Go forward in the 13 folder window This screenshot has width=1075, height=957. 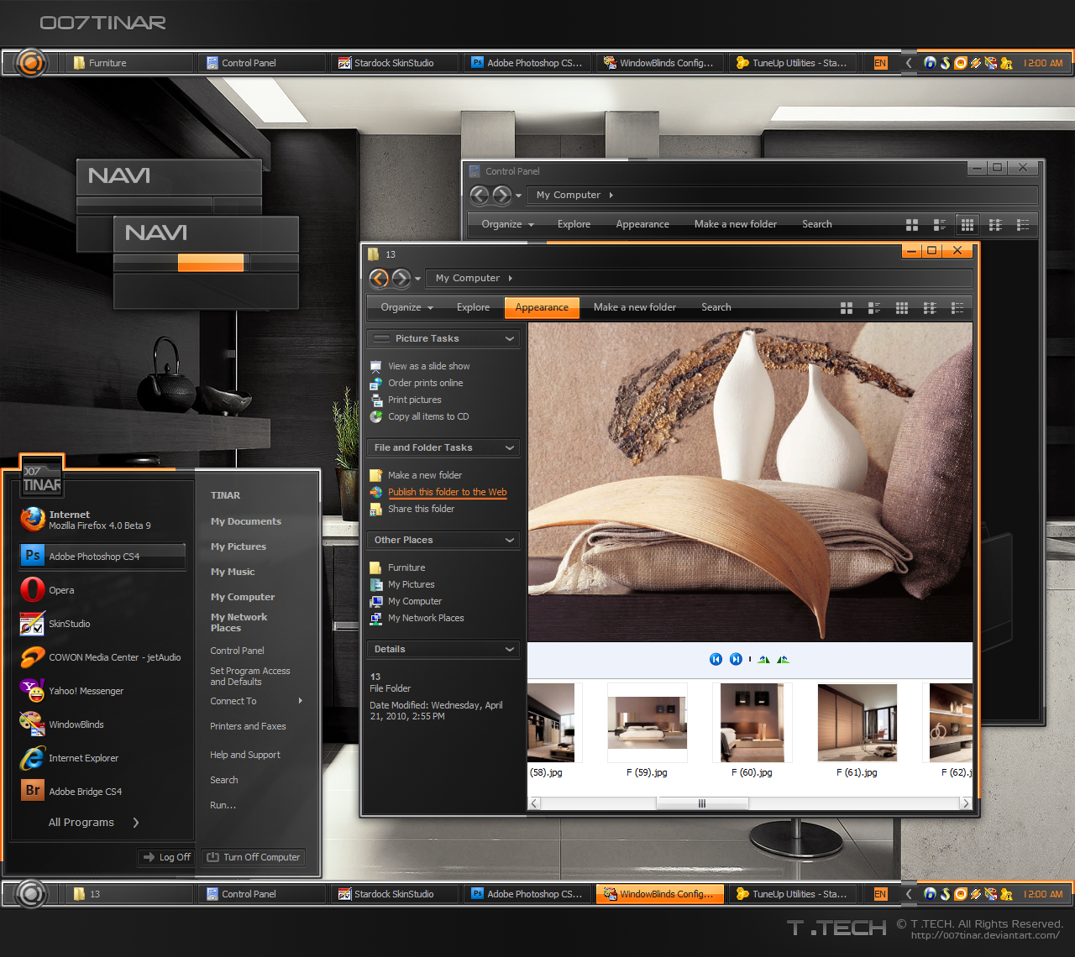(401, 279)
